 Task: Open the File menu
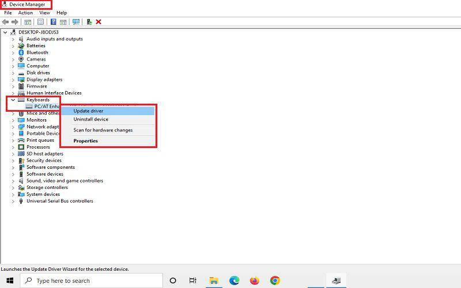point(8,13)
